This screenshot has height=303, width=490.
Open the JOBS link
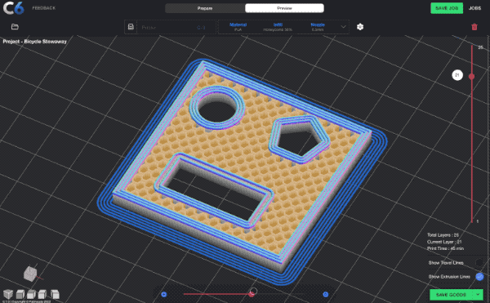click(474, 8)
